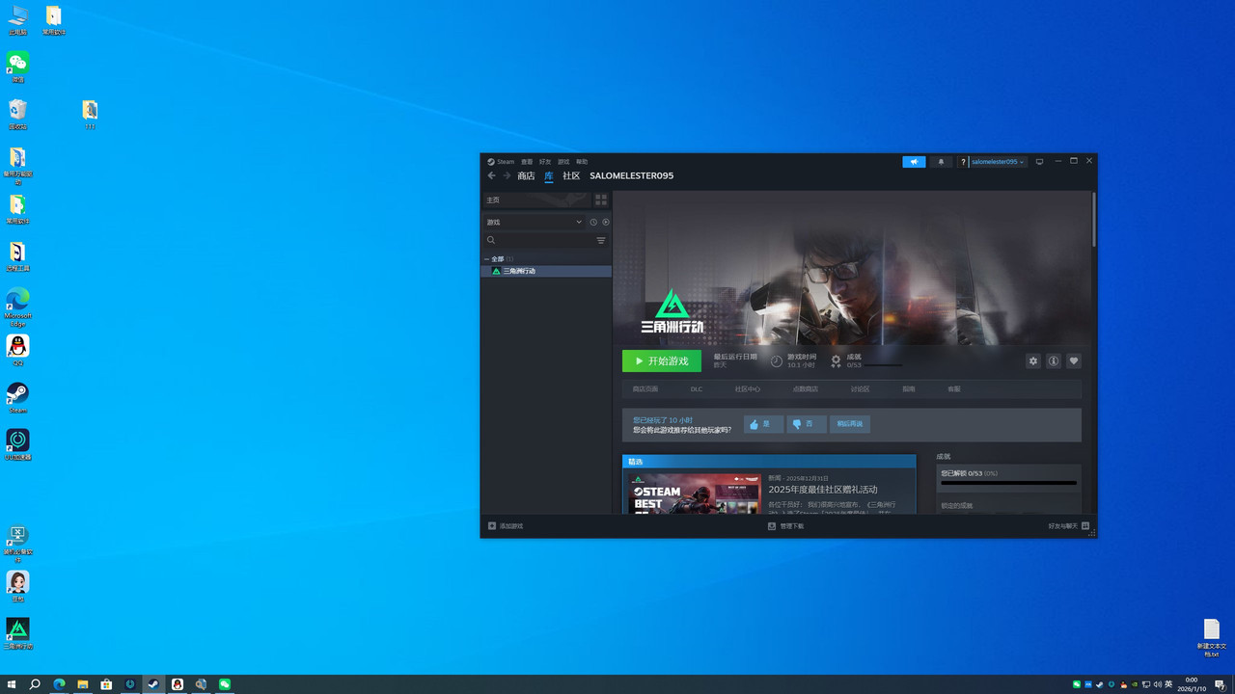1235x694 pixels.
Task: Open the Windows Start menu
Action: (x=11, y=684)
